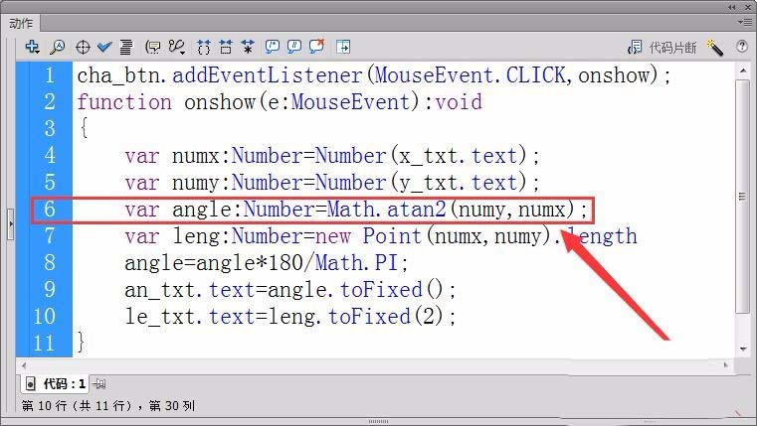
Task: Collapse the panel with the double arrow icon
Action: click(x=732, y=7)
